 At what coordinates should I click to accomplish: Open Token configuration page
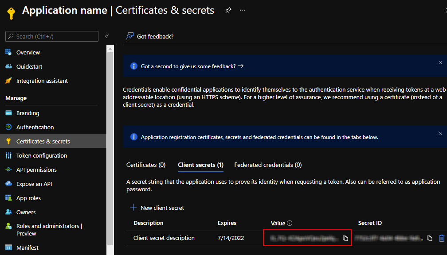42,155
